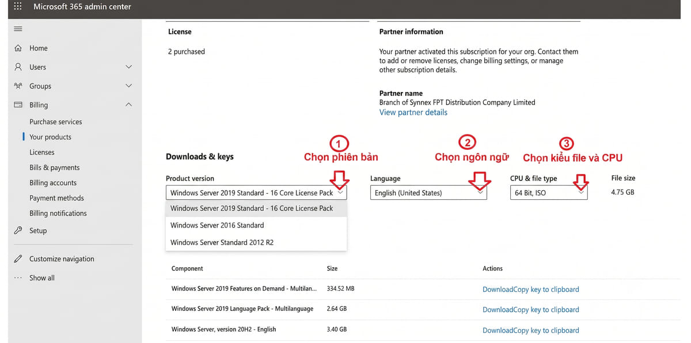Open Users in the sidebar
Image resolution: width=691 pixels, height=343 pixels.
click(x=38, y=67)
